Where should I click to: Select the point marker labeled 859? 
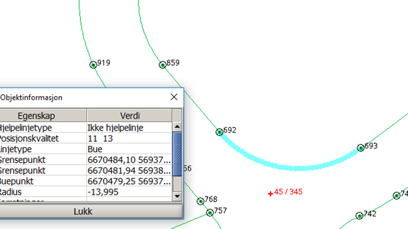point(163,65)
